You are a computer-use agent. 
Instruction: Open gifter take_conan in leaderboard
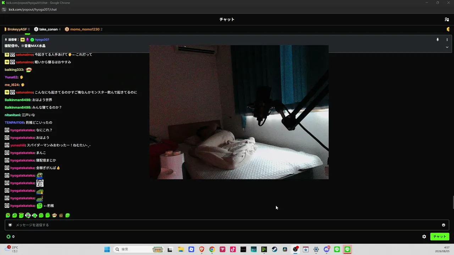pos(47,29)
